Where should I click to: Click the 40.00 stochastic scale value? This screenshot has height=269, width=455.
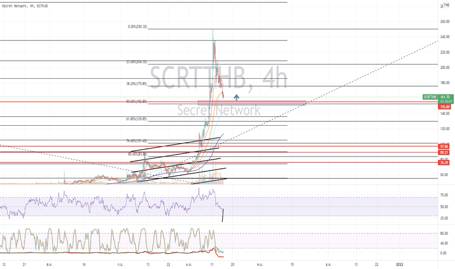[444, 244]
